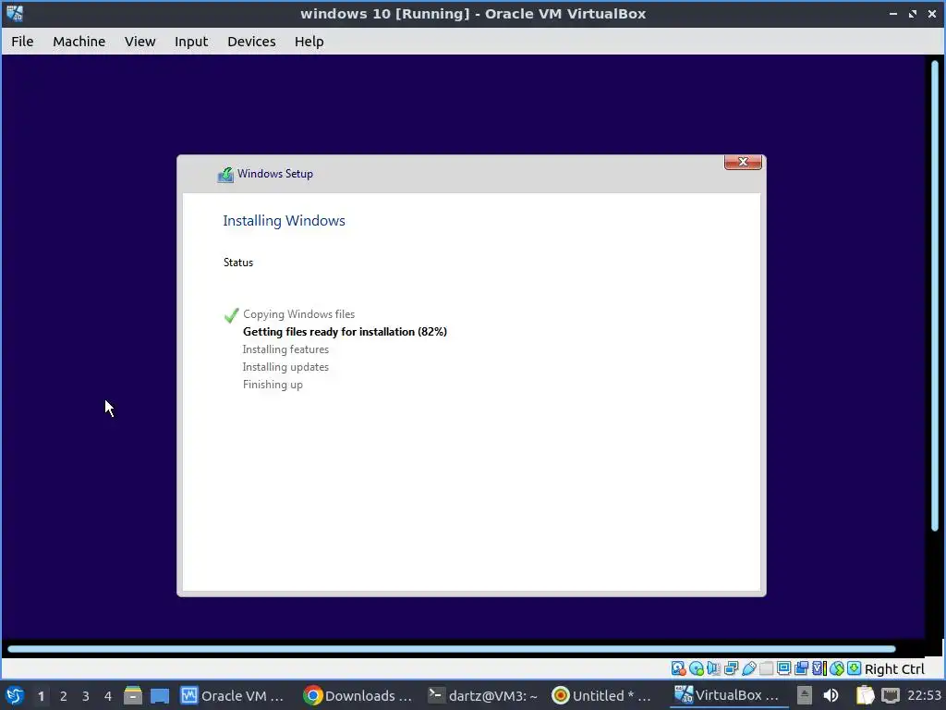Switch to workspace 3
The height and width of the screenshot is (710, 946).
(86, 696)
